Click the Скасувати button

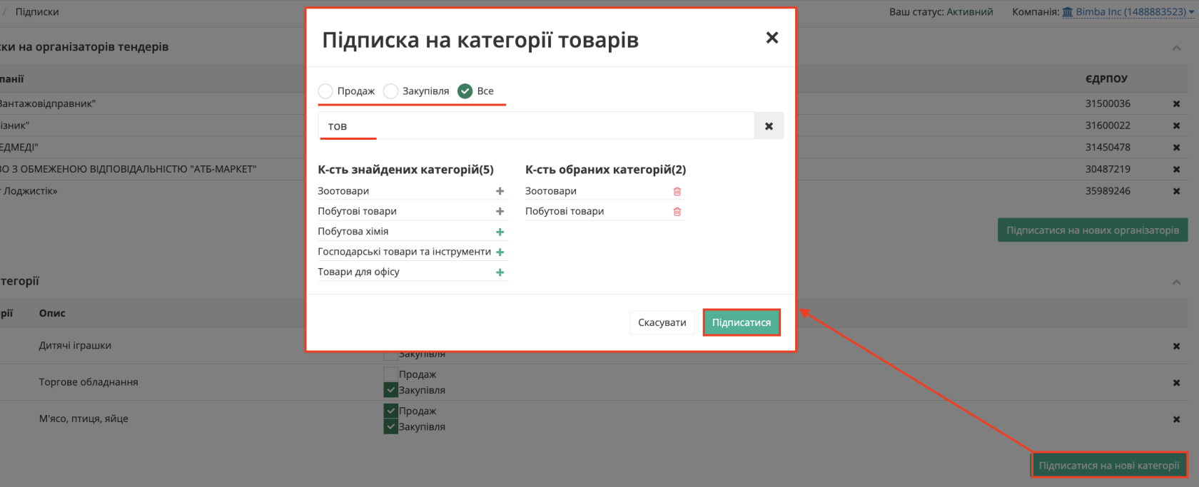[x=662, y=322]
